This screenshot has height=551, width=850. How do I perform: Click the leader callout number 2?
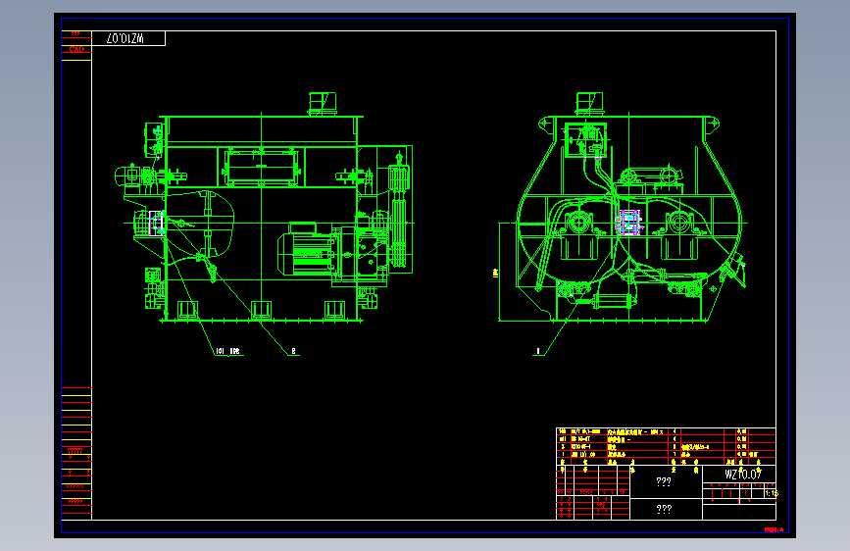coord(293,351)
